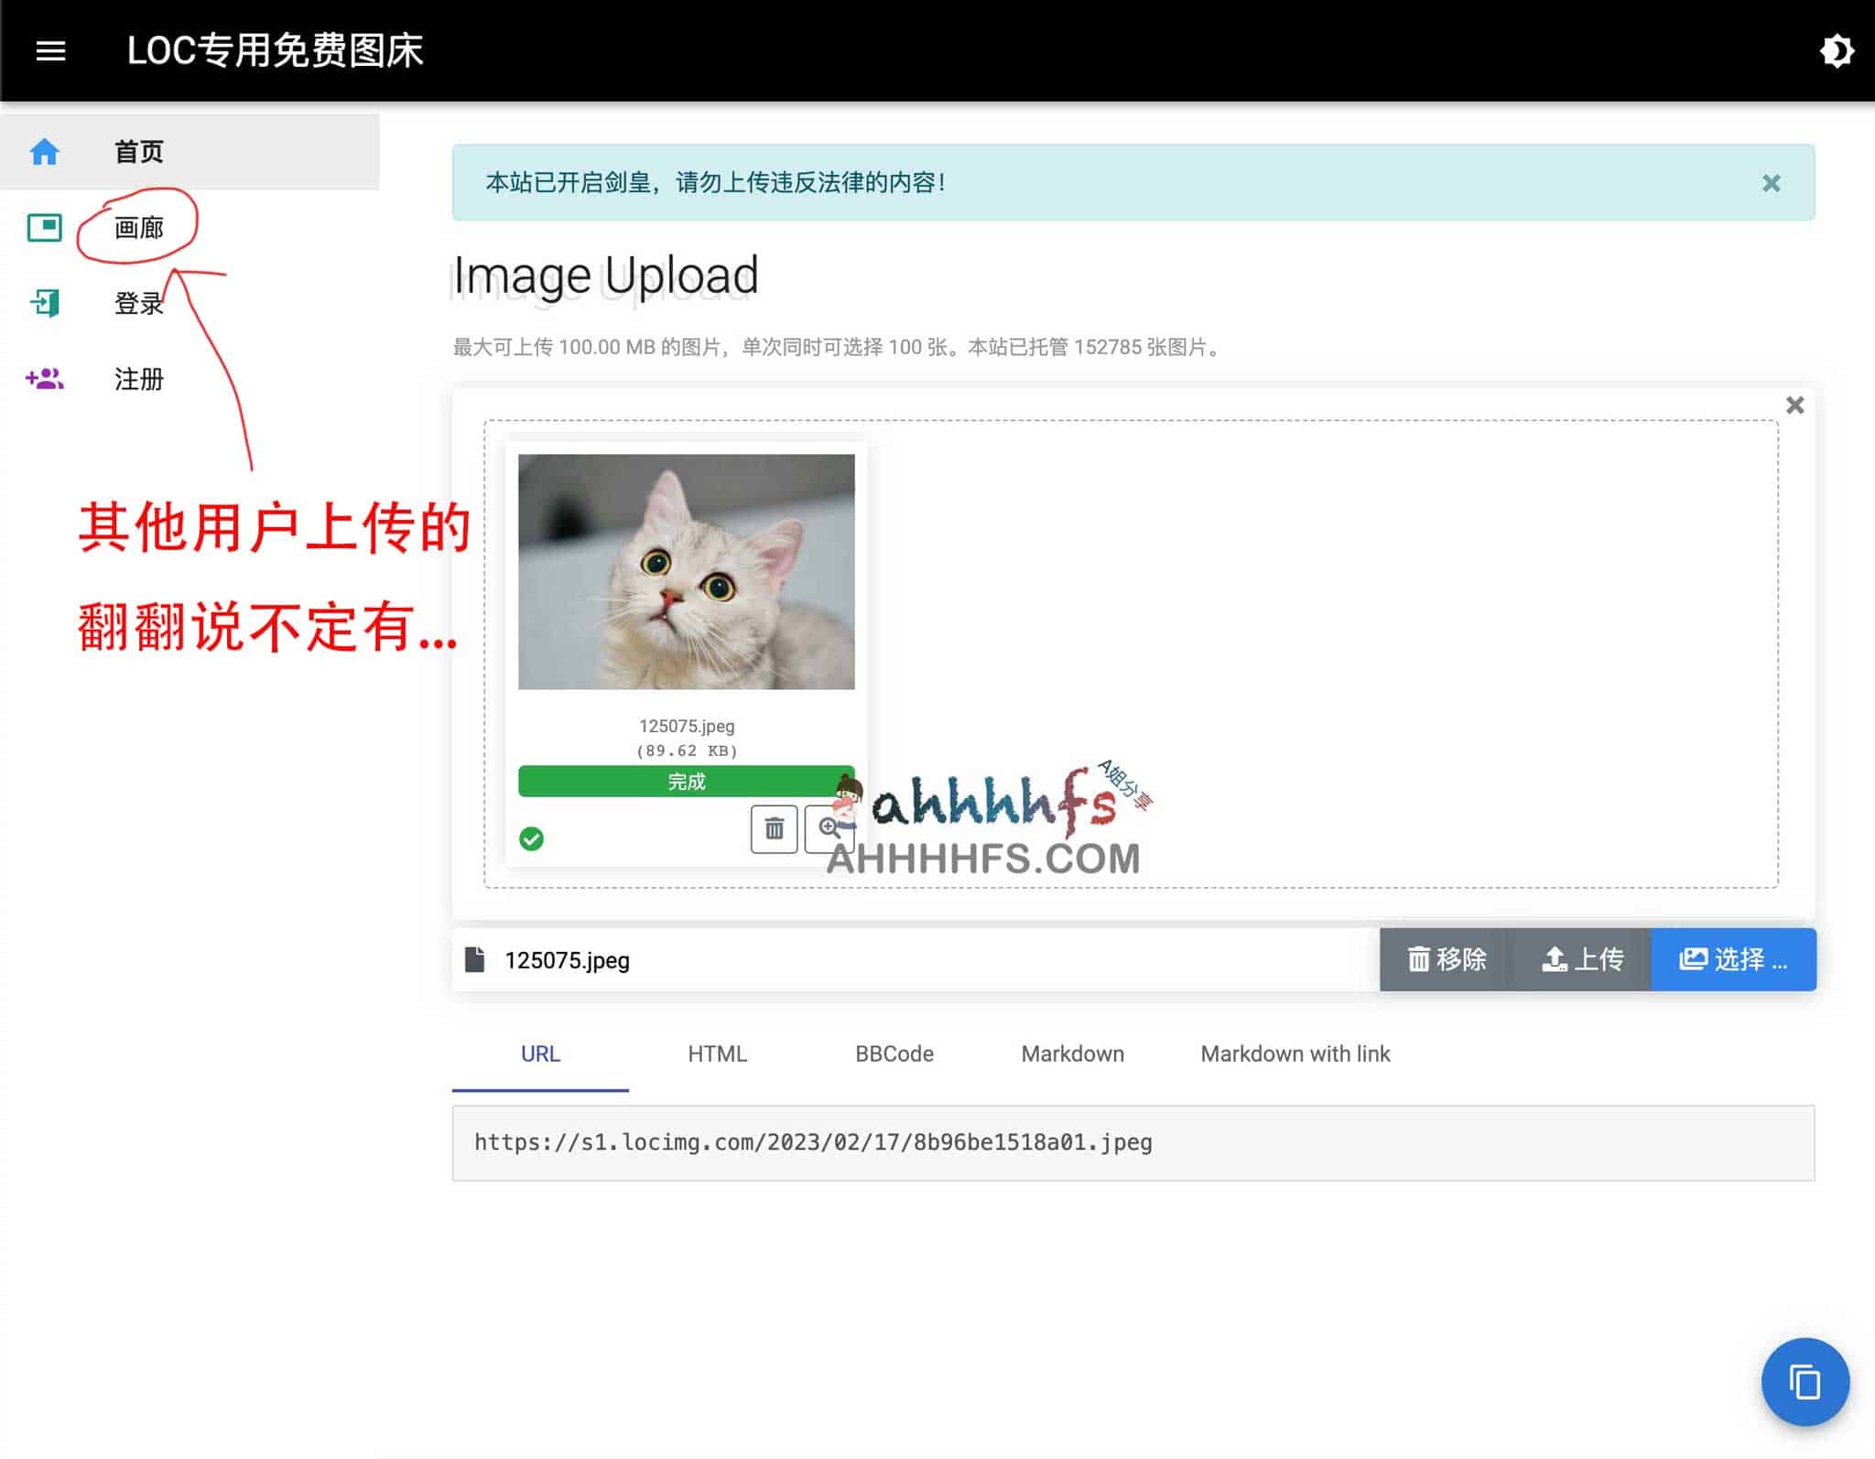Click the register 注册 person icon

[x=43, y=378]
